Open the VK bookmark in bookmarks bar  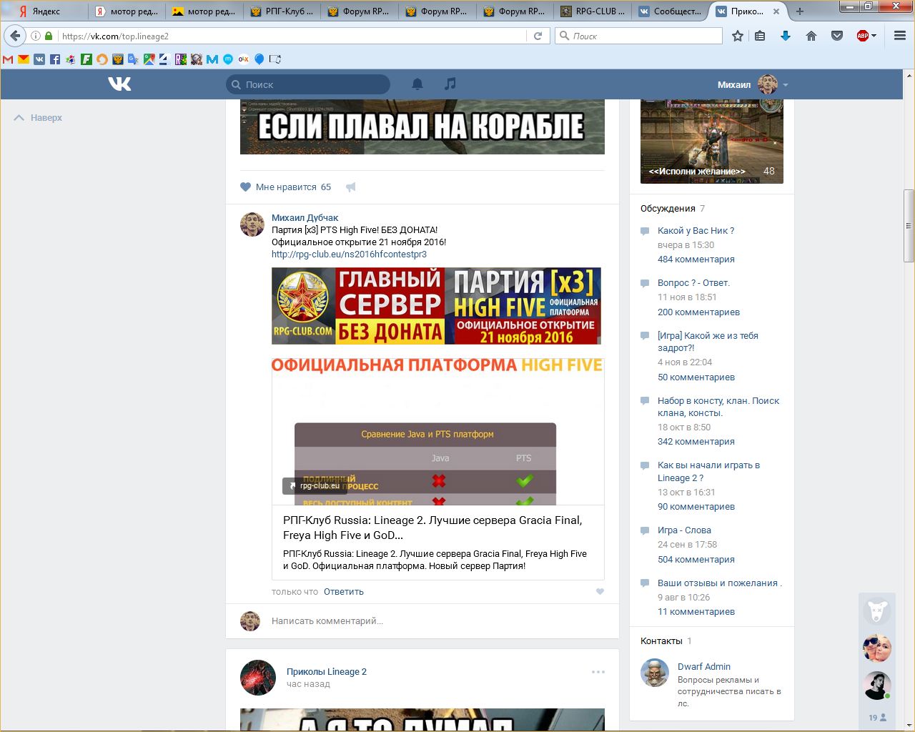tap(39, 59)
